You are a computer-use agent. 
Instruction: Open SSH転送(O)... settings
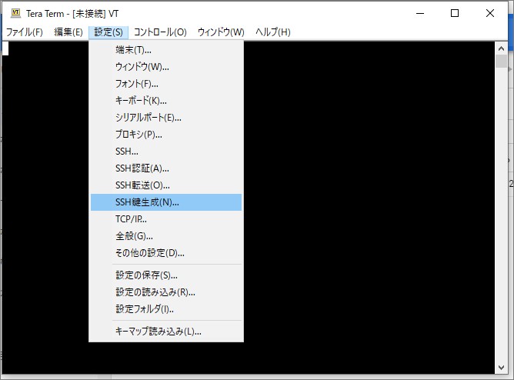click(x=166, y=185)
